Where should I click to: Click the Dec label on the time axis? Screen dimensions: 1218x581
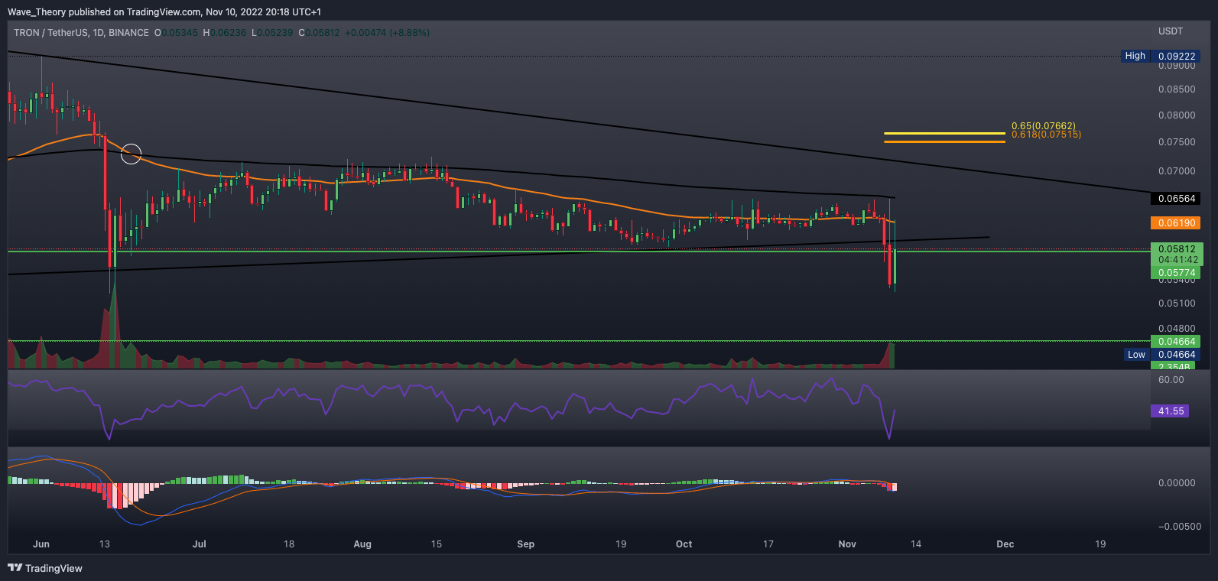coord(1005,544)
